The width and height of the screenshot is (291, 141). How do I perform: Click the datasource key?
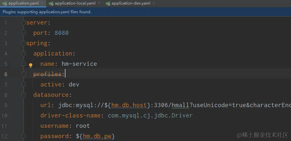[x=51, y=95]
